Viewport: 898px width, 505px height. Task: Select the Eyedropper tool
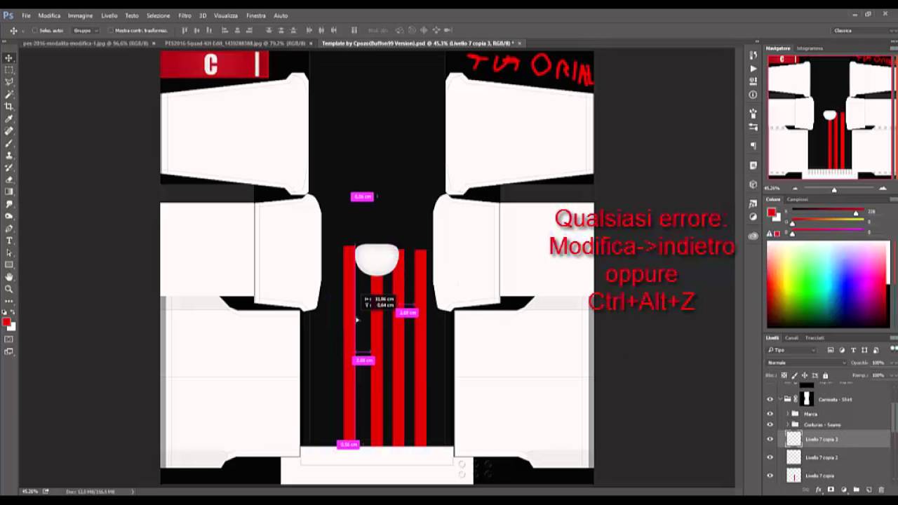(9, 119)
